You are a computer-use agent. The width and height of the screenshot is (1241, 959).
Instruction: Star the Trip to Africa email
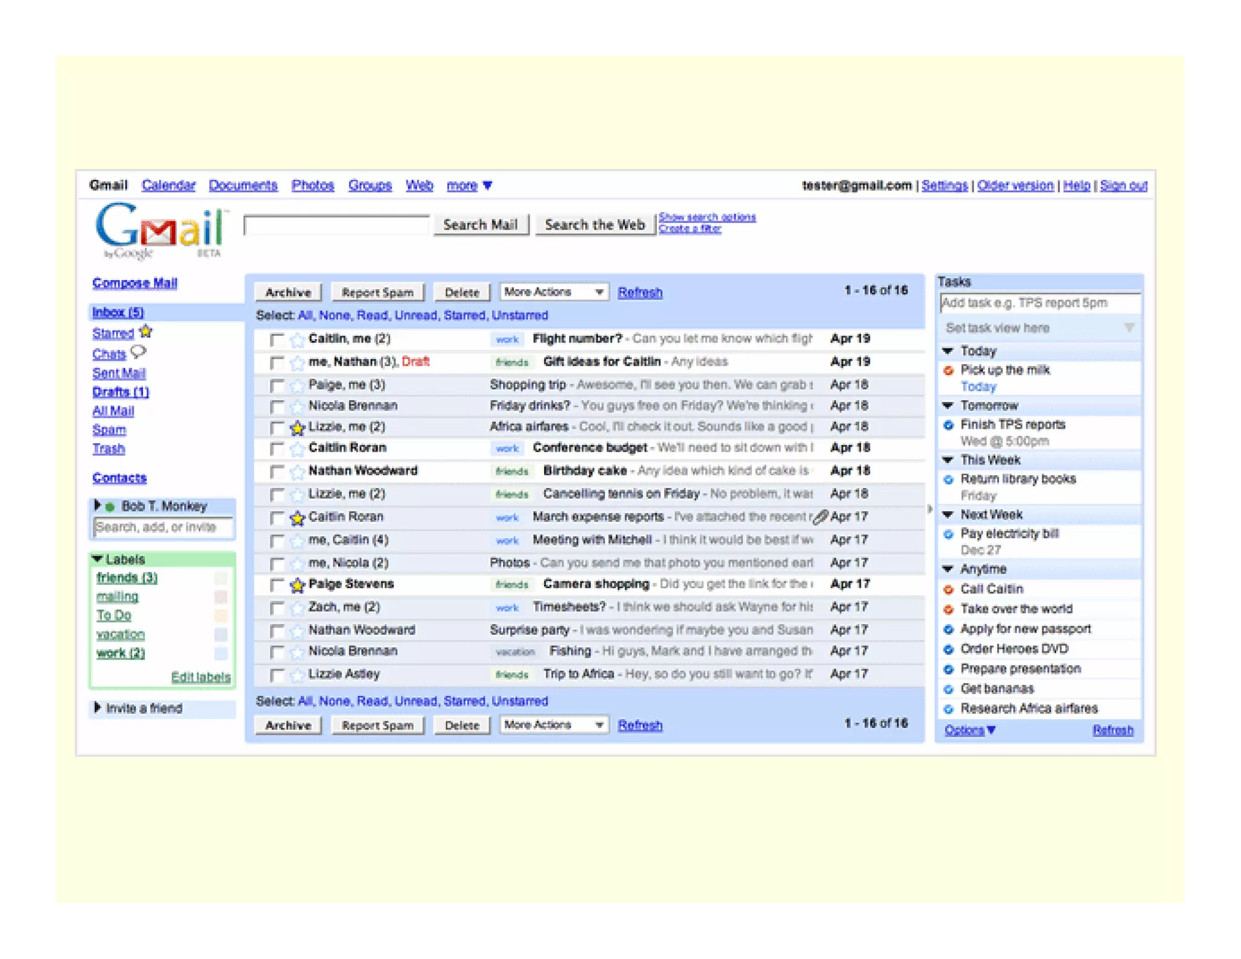297,675
